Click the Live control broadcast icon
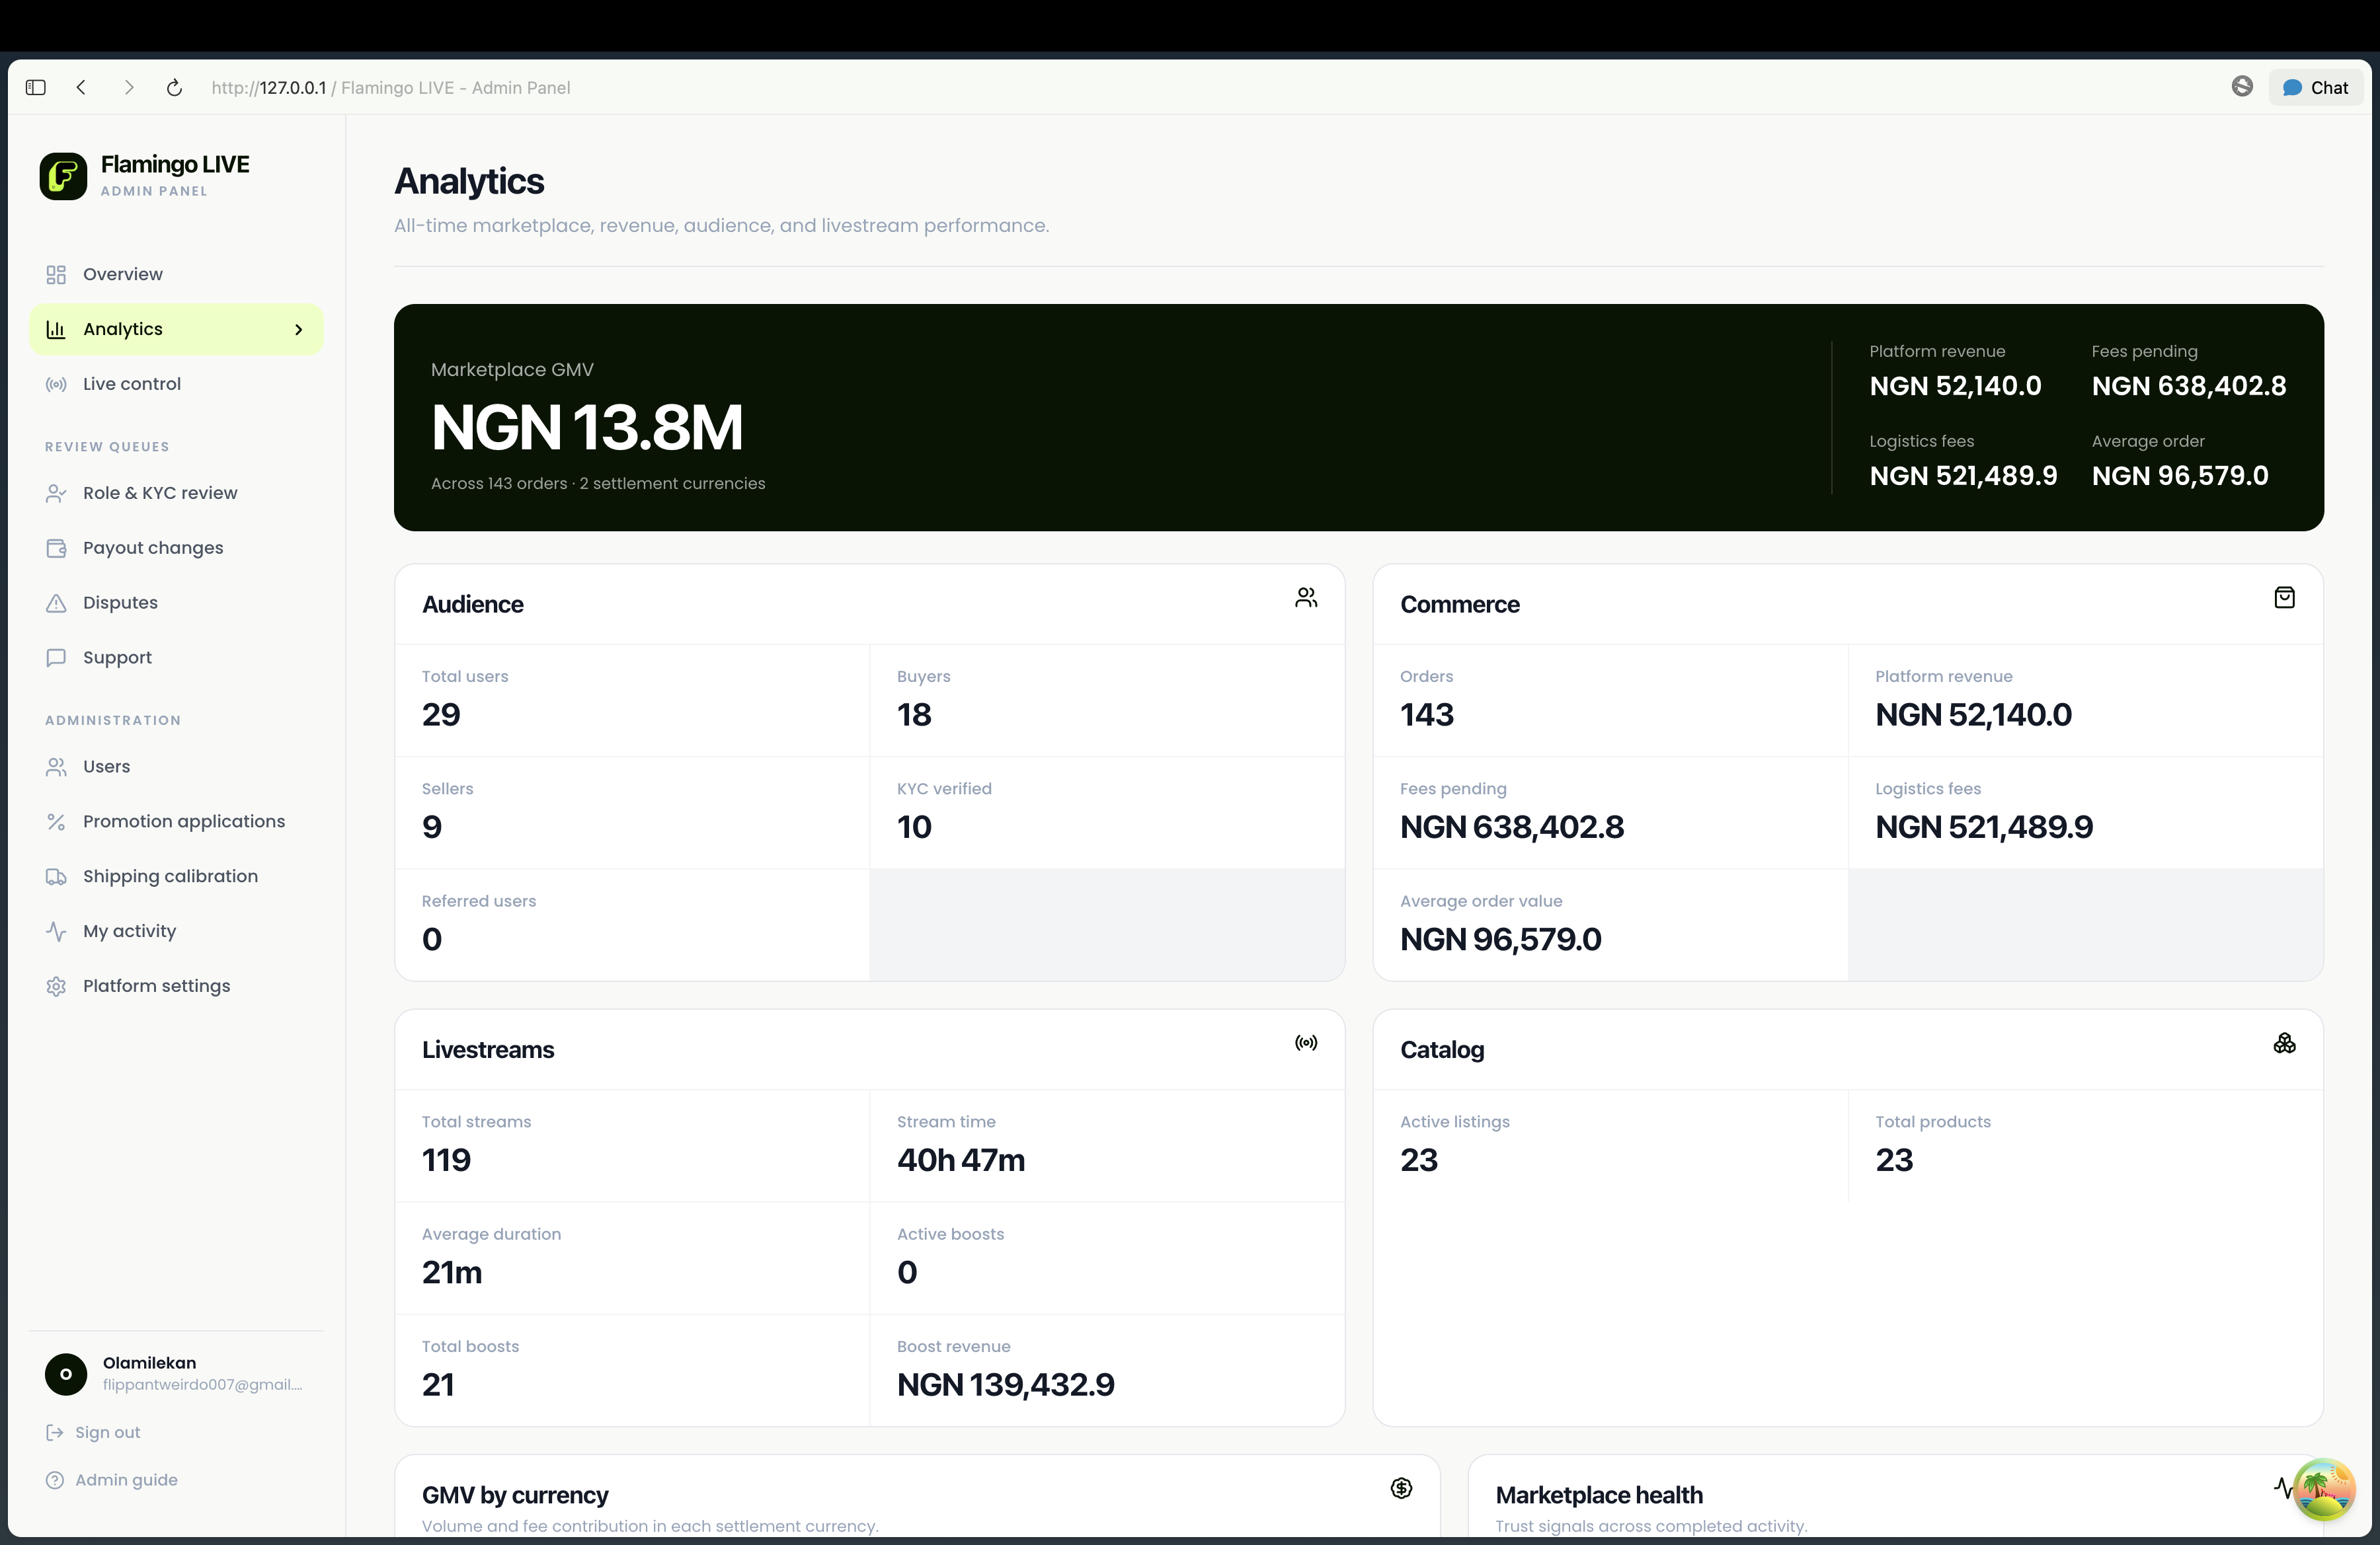Image resolution: width=2380 pixels, height=1545 pixels. 56,385
